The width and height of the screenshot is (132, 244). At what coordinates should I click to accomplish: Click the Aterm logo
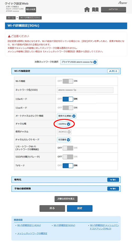point(122,3)
